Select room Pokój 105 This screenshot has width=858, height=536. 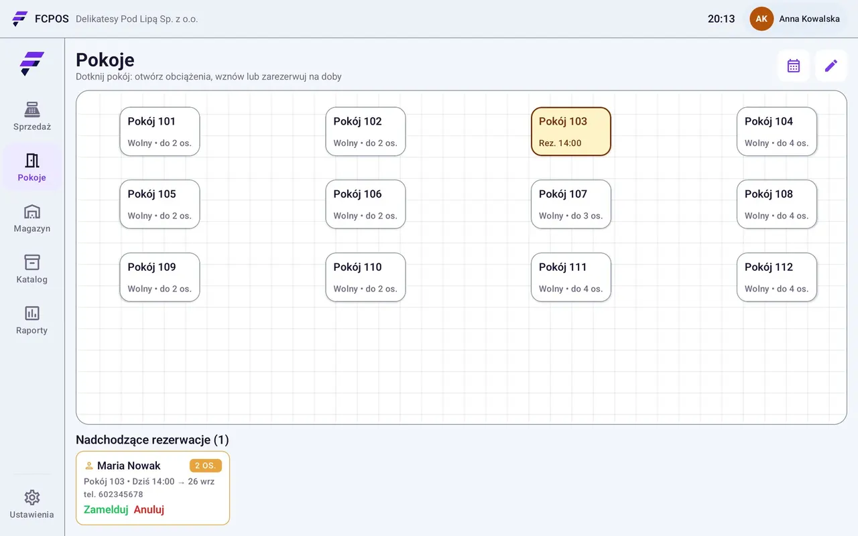tap(160, 204)
